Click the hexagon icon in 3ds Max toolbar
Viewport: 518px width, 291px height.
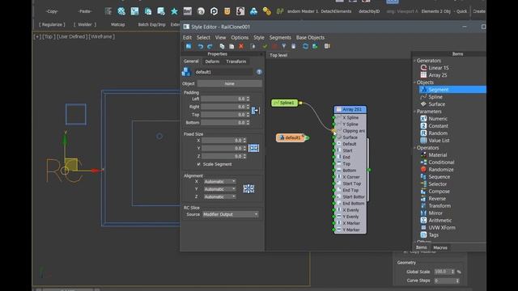(x=214, y=11)
